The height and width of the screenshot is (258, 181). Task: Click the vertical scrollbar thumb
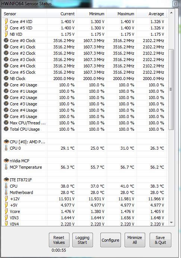[171, 89]
